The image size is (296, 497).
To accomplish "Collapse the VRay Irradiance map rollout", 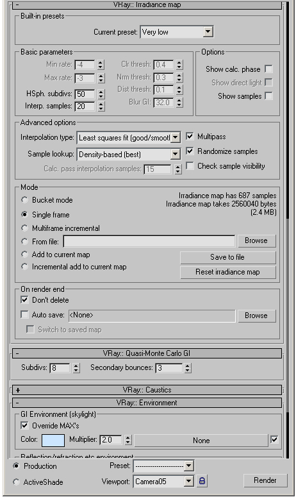I will 147,4.
